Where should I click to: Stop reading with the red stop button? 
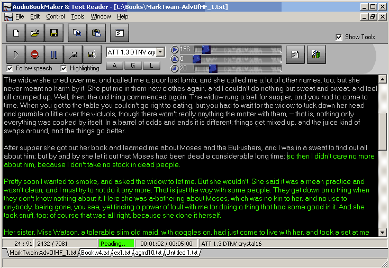tap(35, 54)
